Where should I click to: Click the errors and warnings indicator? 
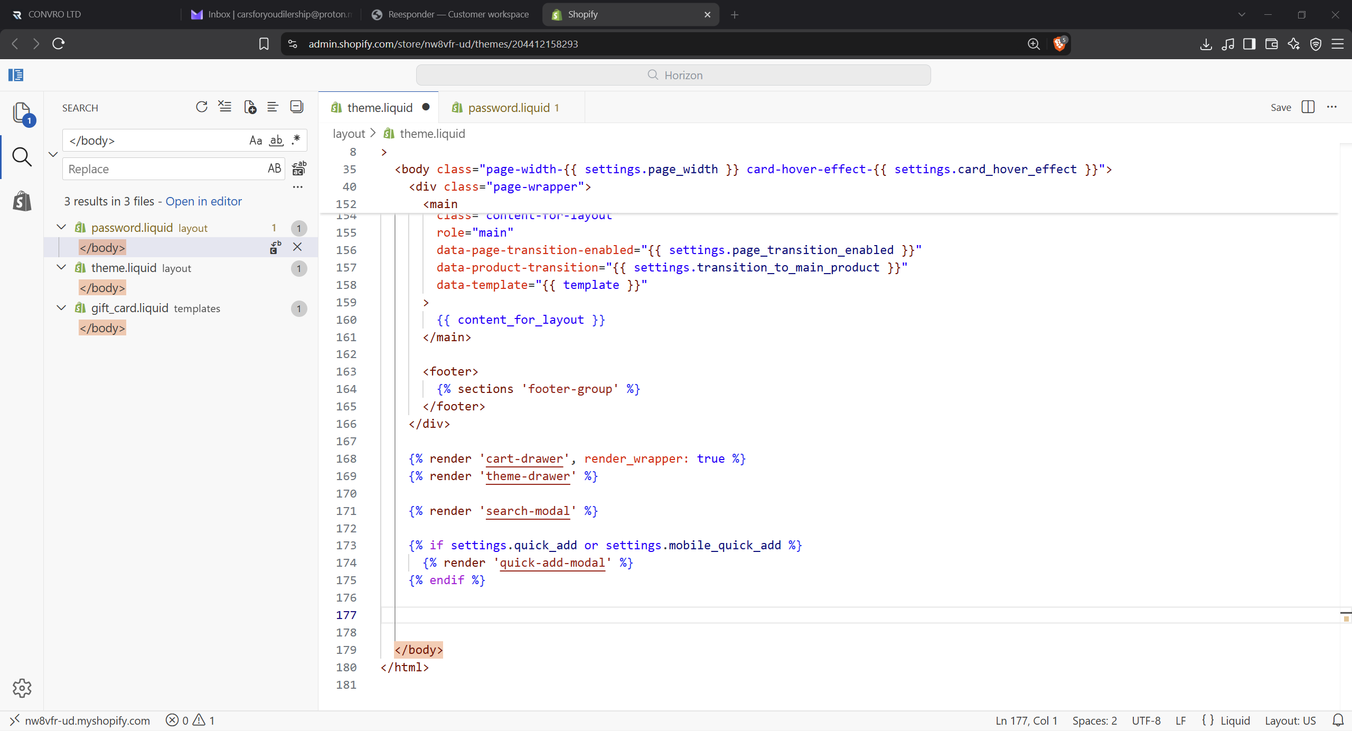pyautogui.click(x=190, y=720)
